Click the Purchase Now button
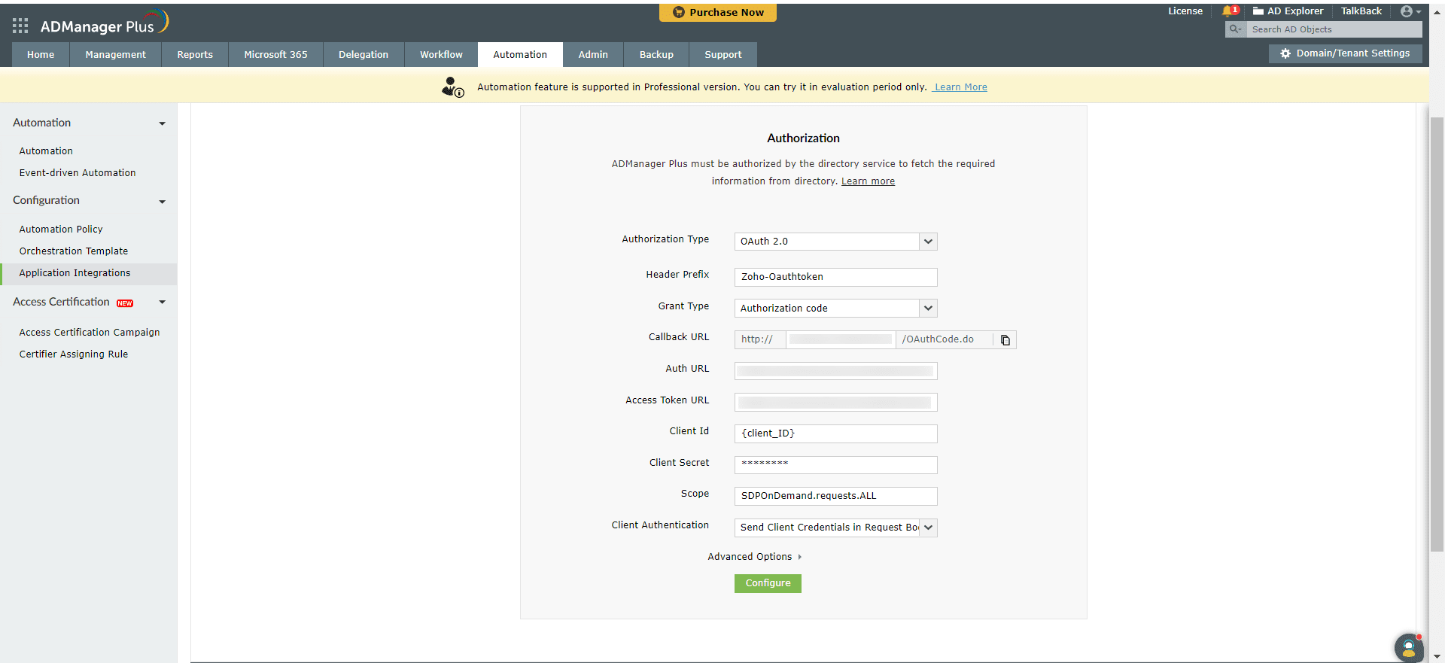This screenshot has width=1445, height=663. click(x=718, y=13)
